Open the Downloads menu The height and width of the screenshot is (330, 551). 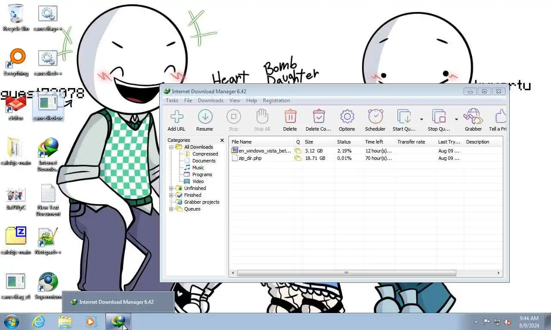(x=210, y=101)
